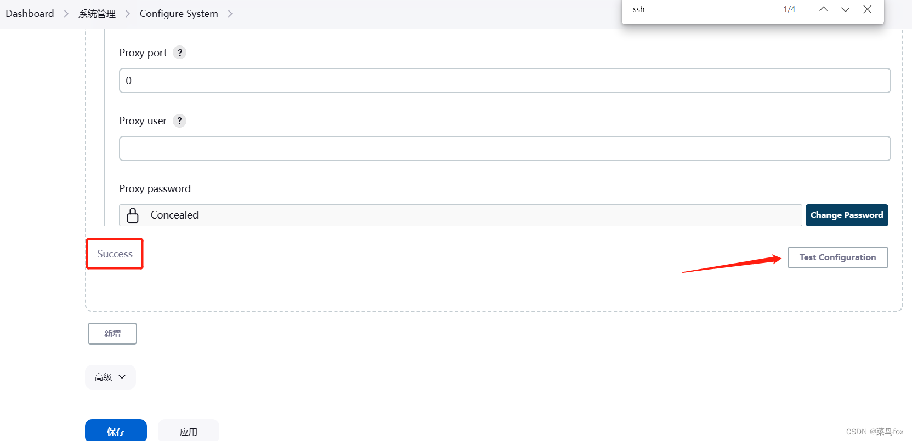Expand chevron after Configure System breadcrumb

[x=230, y=14]
